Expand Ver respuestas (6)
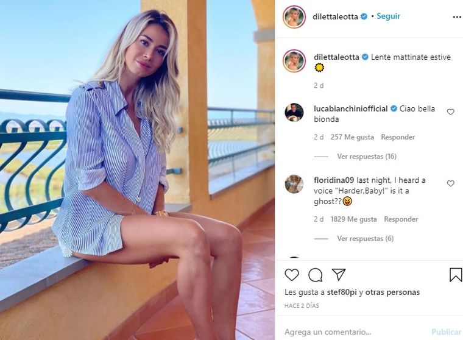Screen dimensions: 463x340 [366, 238]
